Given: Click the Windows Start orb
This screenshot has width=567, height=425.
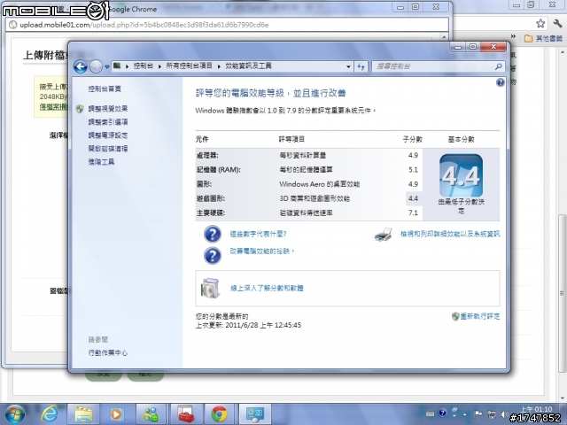Looking at the screenshot, I should point(15,414).
